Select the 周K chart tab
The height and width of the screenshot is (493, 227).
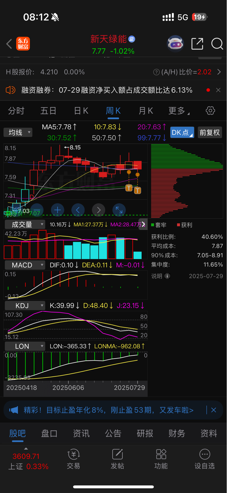pos(113,111)
